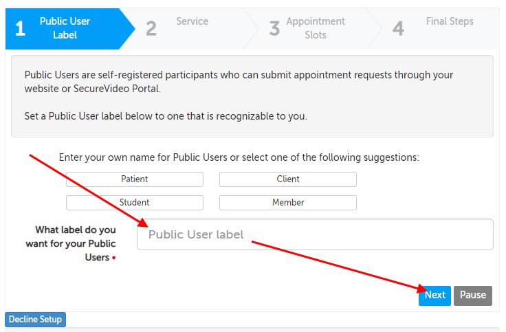
Task: Click the step number 1 in the wizard
Action: [x=21, y=29]
